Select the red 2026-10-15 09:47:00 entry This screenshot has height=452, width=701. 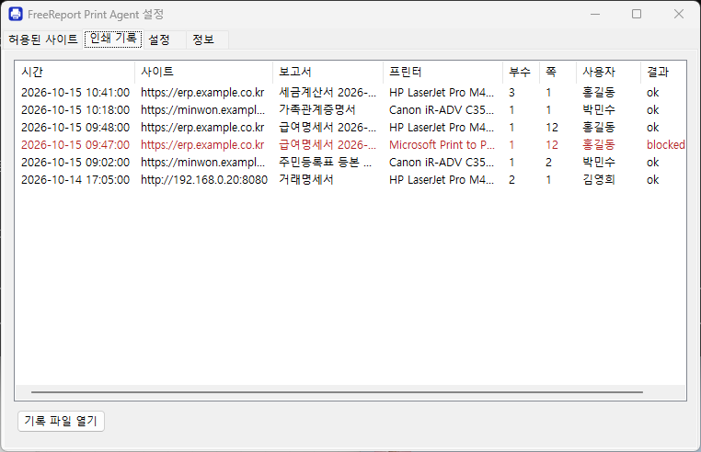[x=350, y=145]
